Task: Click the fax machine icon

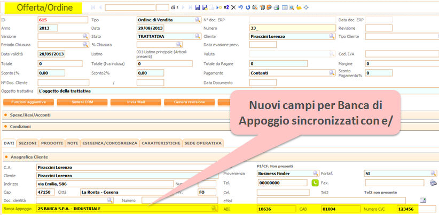Action: [x=433, y=183]
